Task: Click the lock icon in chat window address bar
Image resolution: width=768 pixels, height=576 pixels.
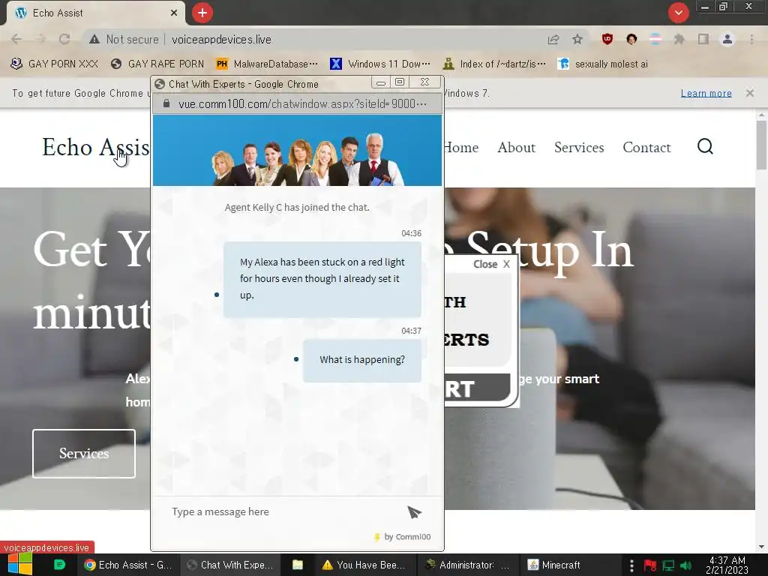Action: point(166,103)
